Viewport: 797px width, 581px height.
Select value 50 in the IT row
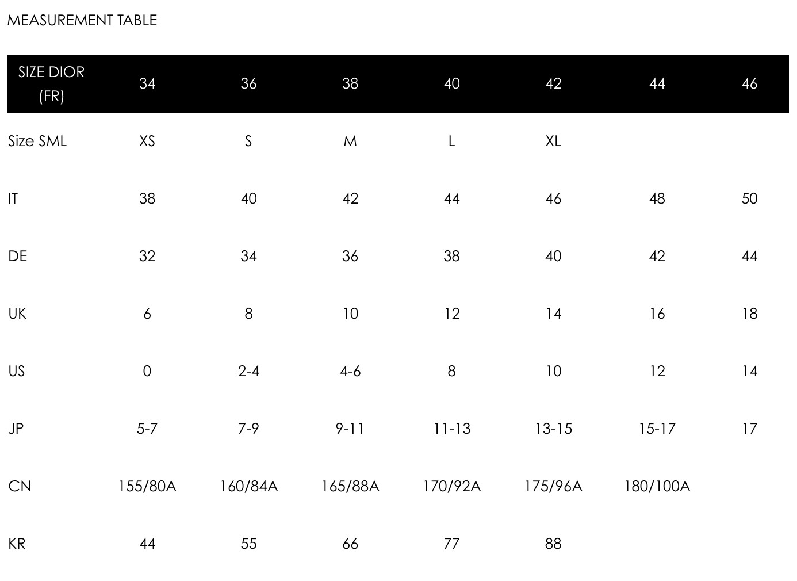click(749, 198)
